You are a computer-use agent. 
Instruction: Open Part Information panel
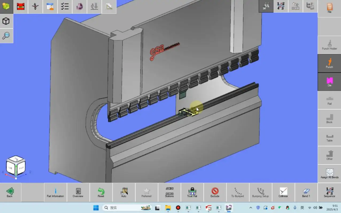pos(55,192)
